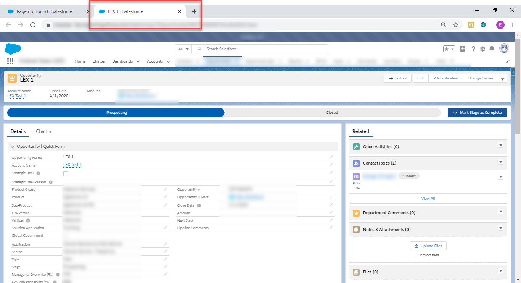Collapse the Opportunity Quick Form section
521x283 pixels.
13,147
